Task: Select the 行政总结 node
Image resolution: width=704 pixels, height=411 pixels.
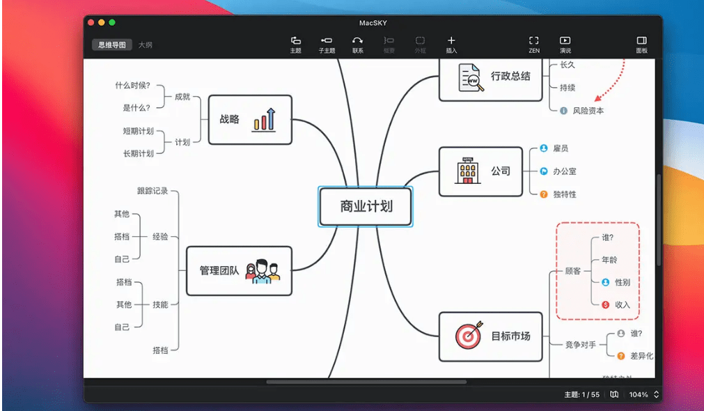Action: (x=490, y=79)
